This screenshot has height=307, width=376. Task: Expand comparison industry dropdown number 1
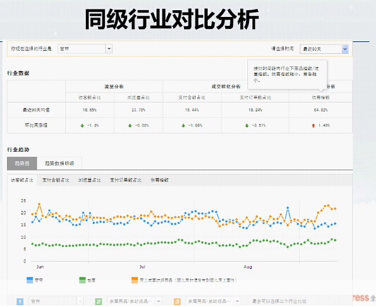click(56, 301)
